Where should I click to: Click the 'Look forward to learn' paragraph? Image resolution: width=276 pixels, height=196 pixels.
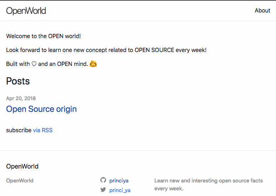[x=106, y=50]
